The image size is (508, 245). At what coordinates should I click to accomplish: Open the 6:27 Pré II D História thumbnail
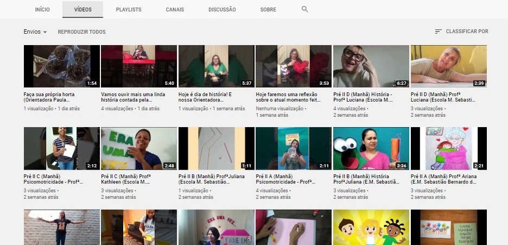coord(371,66)
